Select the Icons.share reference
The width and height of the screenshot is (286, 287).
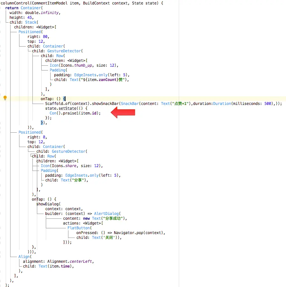tap(64, 166)
